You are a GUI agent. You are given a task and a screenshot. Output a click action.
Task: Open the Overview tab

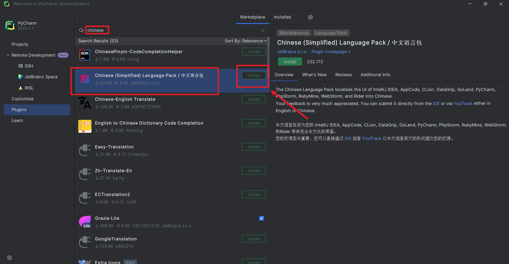click(284, 75)
